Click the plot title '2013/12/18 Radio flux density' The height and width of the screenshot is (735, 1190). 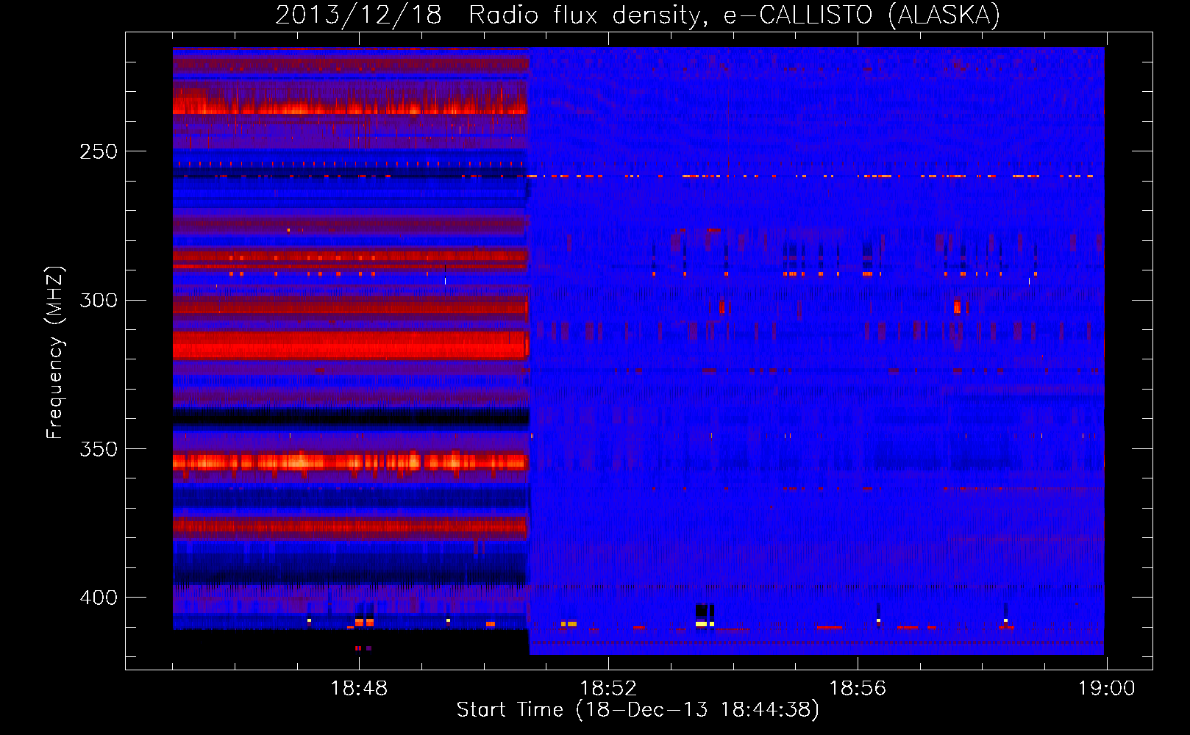(x=637, y=15)
